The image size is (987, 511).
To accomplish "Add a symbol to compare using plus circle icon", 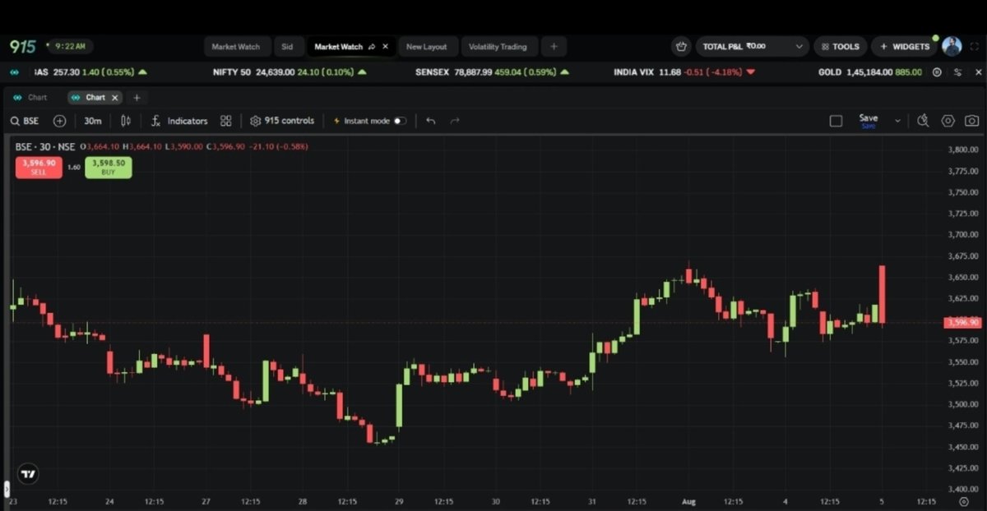I will pyautogui.click(x=59, y=121).
